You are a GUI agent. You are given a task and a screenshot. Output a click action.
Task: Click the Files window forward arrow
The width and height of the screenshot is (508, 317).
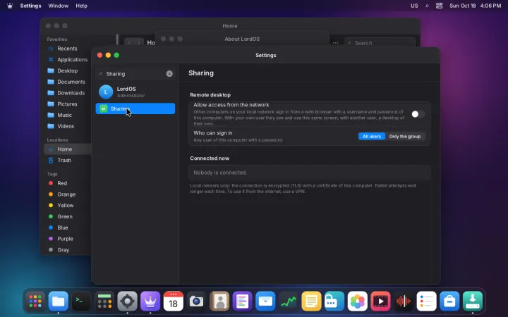[139, 43]
